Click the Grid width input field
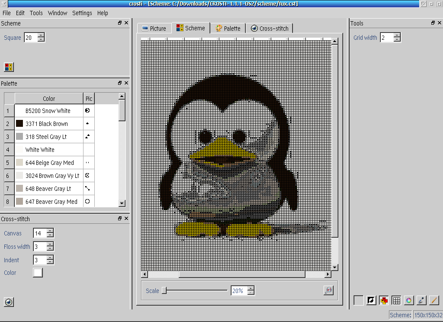443x322 pixels. (387, 37)
